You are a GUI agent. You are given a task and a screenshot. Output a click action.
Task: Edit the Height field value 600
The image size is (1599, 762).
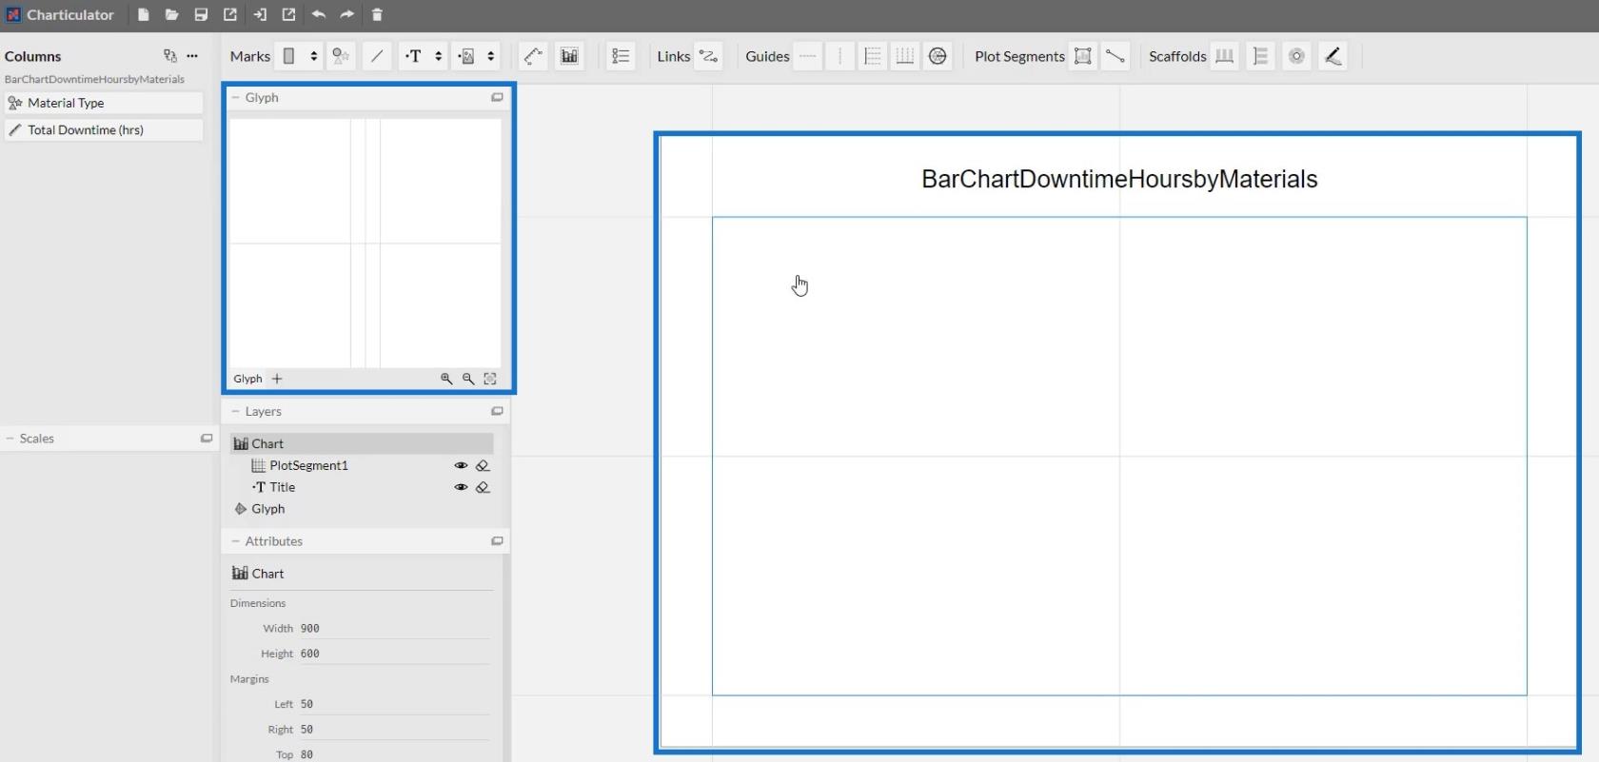coord(394,654)
